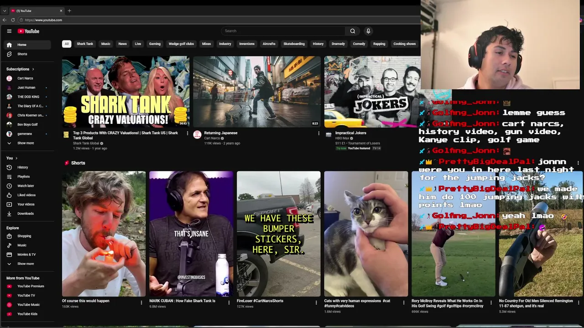584x328 pixels.
Task: Select the Shark Tank filter chip
Action: (x=85, y=44)
